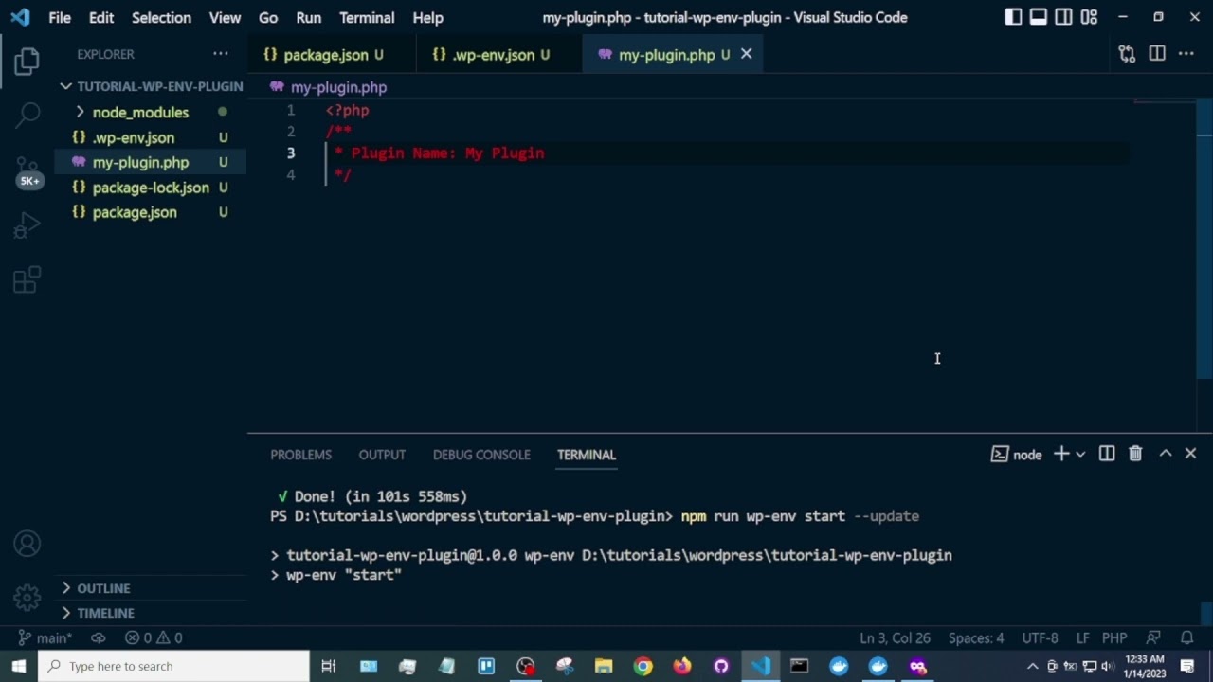Image resolution: width=1213 pixels, height=682 pixels.
Task: Click the main* git branch indicator
Action: pyautogui.click(x=46, y=638)
